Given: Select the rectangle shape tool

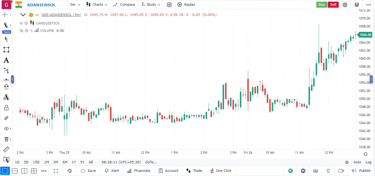Looking at the screenshot, I should (x=6, y=50).
